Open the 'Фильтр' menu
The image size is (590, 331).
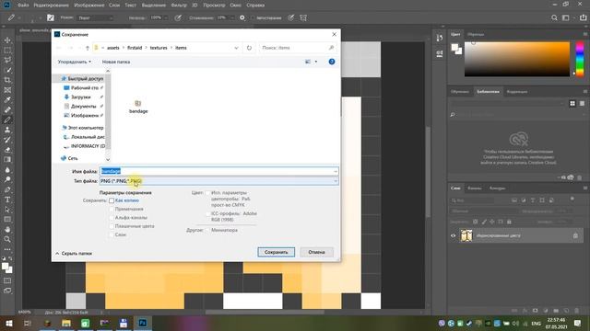pos(179,6)
